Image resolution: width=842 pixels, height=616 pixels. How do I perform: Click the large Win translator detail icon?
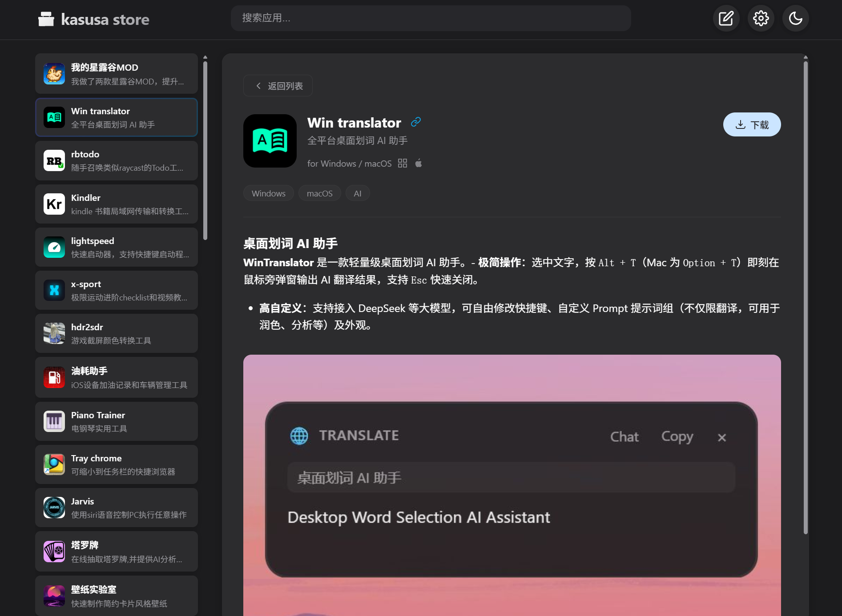tap(270, 141)
